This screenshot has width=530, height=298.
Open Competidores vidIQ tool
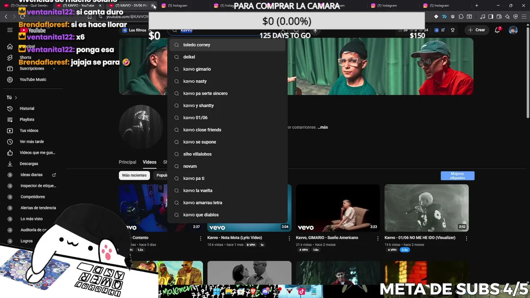pyautogui.click(x=33, y=197)
